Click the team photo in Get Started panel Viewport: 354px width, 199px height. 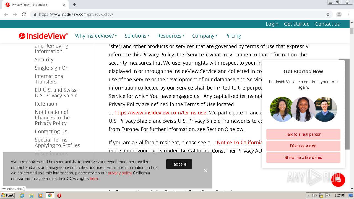[303, 109]
